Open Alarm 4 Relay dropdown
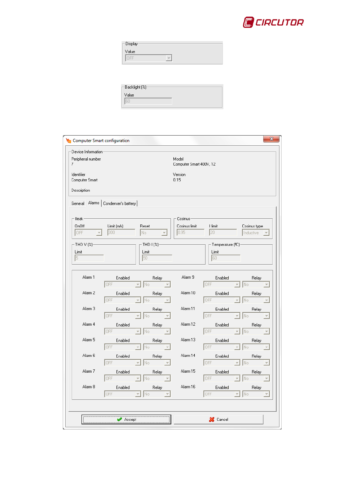Image resolution: width=344 pixels, height=488 pixels. point(157,331)
